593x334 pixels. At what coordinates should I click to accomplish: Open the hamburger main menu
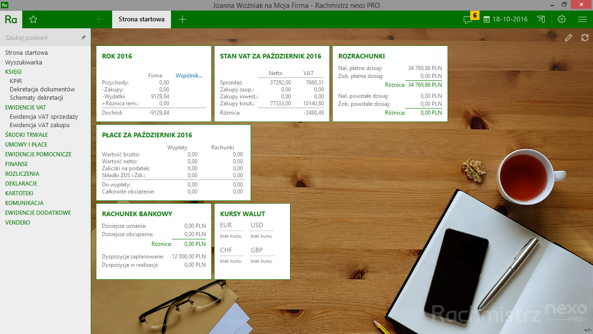tap(582, 19)
